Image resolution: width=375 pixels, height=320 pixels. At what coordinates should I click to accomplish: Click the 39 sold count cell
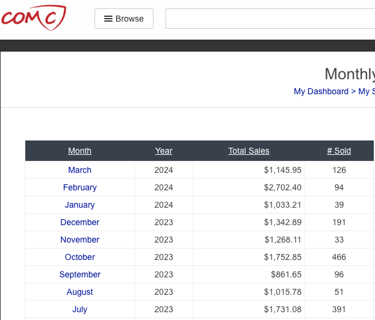click(x=339, y=205)
